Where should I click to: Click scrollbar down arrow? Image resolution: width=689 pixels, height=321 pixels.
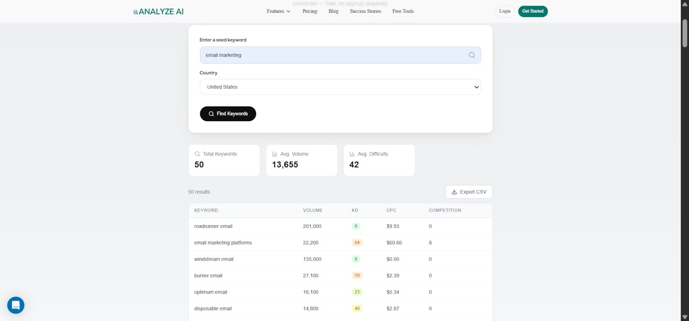click(x=685, y=317)
